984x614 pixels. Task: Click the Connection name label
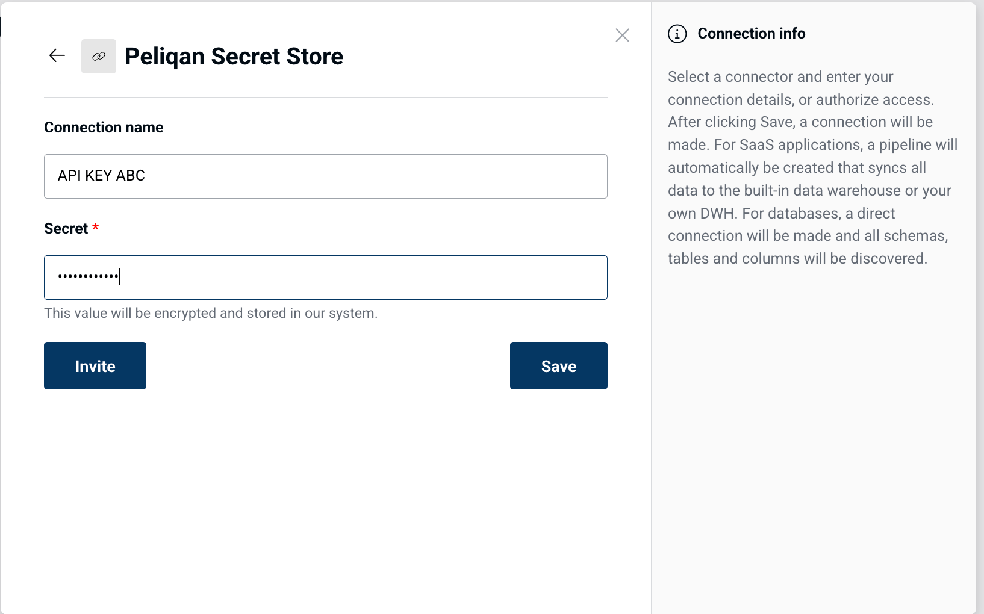tap(104, 128)
